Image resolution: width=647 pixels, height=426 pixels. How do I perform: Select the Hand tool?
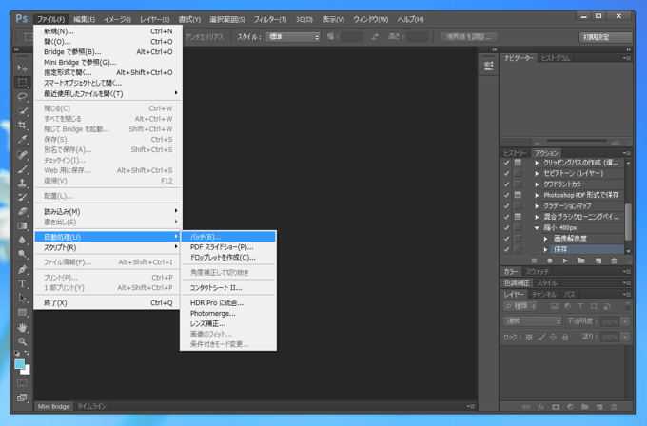pos(22,327)
